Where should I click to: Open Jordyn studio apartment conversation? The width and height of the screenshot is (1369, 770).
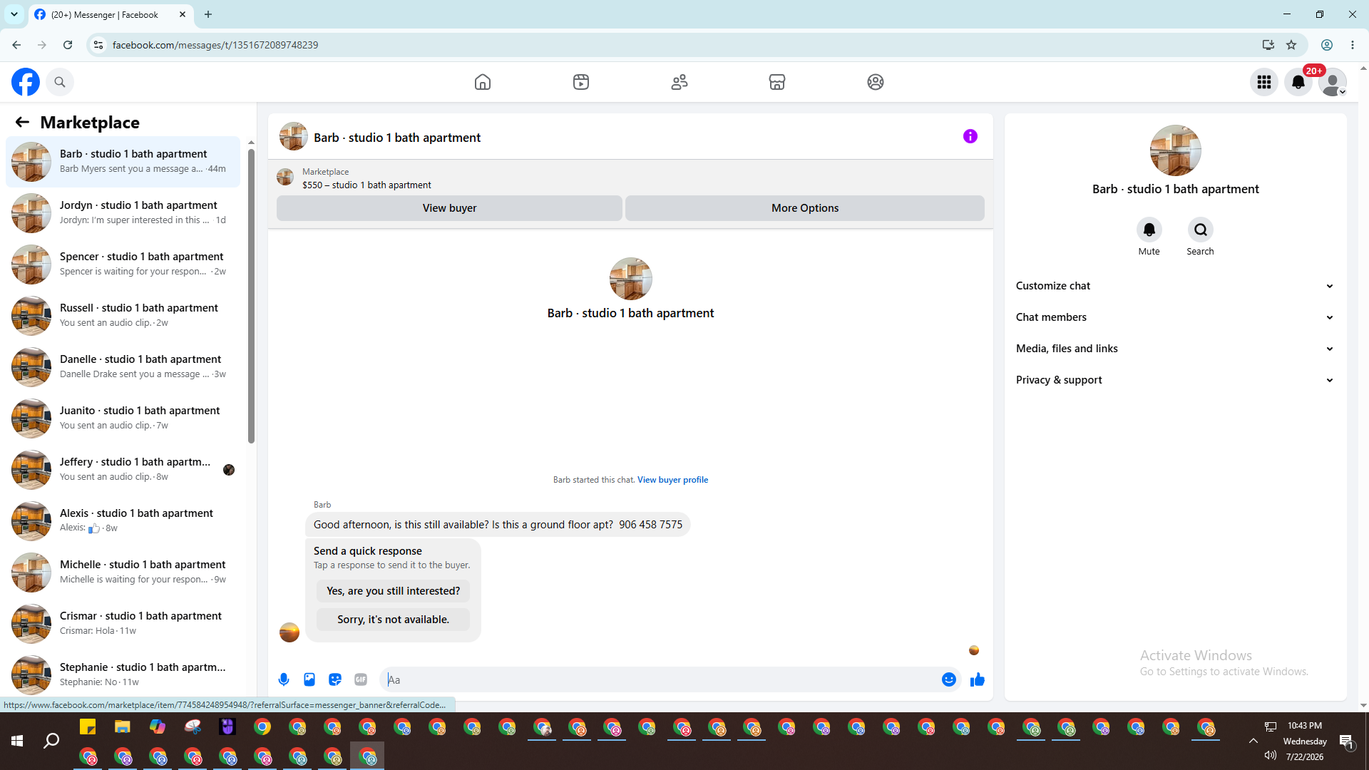(123, 212)
